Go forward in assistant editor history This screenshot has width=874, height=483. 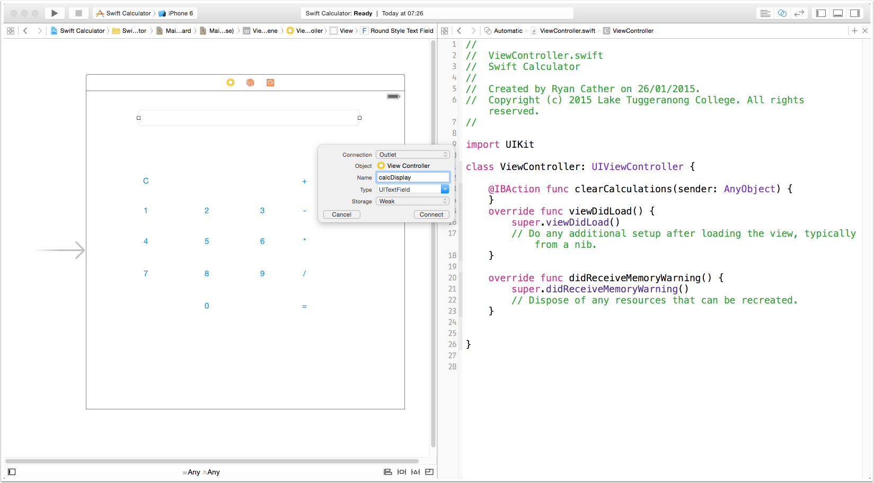[x=473, y=31]
